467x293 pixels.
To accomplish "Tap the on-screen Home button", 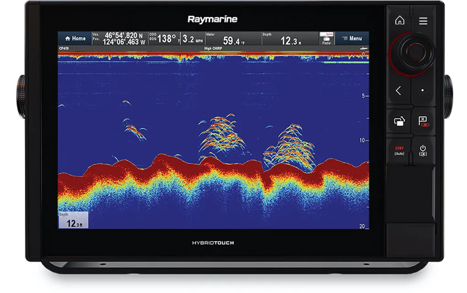I will pos(75,38).
